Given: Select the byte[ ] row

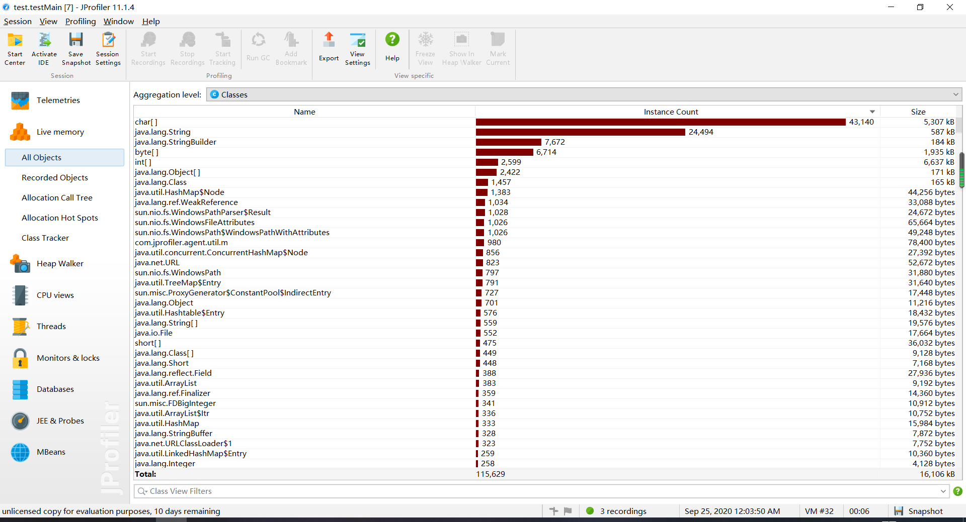Looking at the screenshot, I should click(x=544, y=152).
